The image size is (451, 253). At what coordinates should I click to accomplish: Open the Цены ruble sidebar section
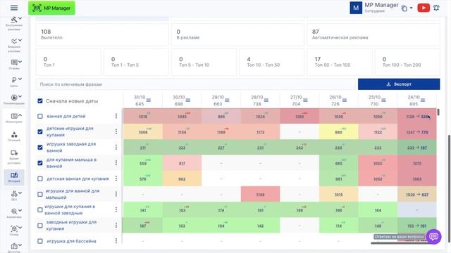[x=14, y=82]
